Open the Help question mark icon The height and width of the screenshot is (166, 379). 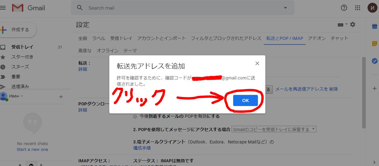click(344, 8)
